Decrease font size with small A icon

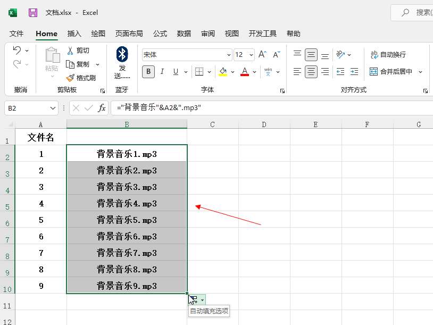277,54
